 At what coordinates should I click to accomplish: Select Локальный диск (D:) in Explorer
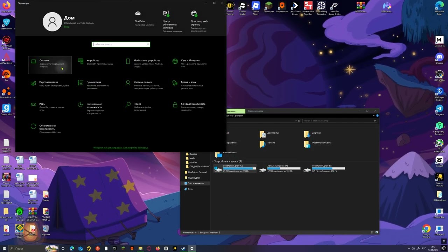[279, 168]
